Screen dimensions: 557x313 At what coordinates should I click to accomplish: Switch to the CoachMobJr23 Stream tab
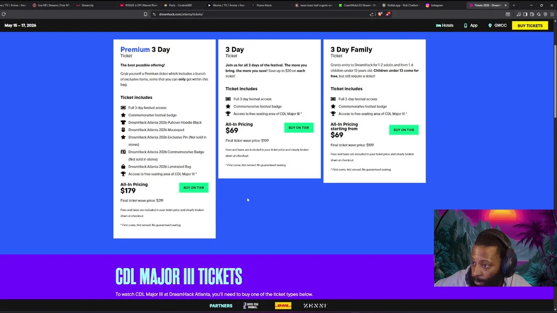(x=357, y=5)
